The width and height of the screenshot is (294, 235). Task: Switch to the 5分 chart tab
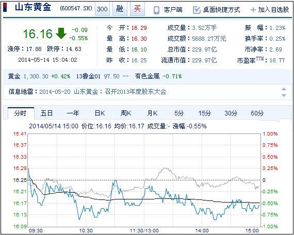(179, 113)
